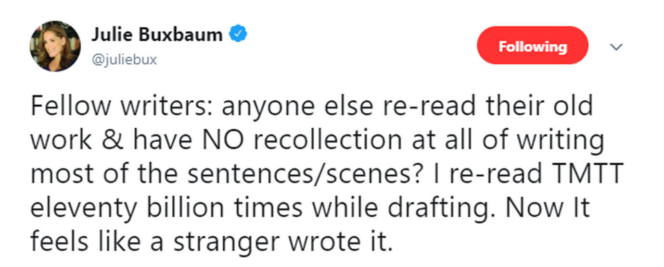The width and height of the screenshot is (664, 267).
Task: Click the blue verified badge icon
Action: coord(239,35)
